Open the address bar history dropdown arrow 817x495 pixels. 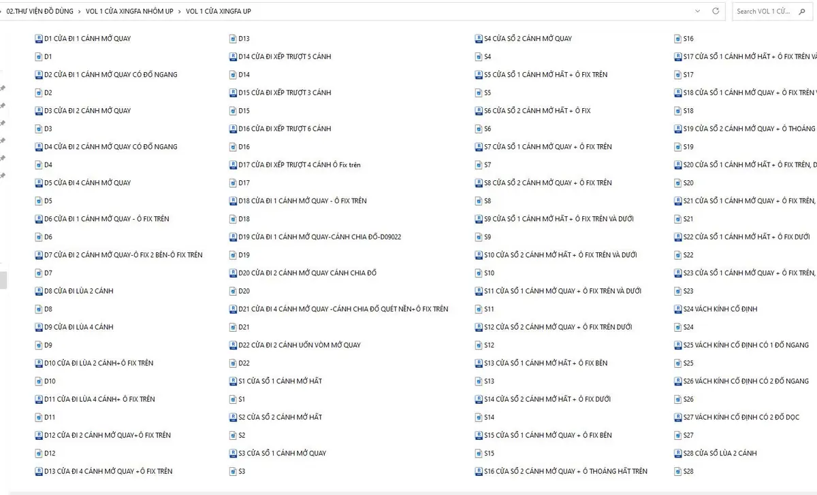tap(698, 12)
